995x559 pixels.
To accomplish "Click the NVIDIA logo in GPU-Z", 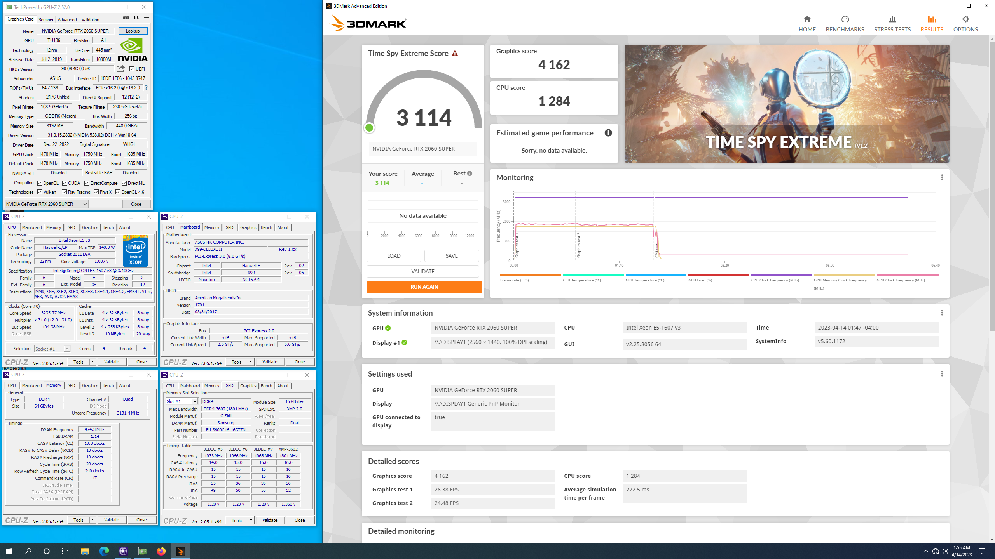I will (x=133, y=50).
